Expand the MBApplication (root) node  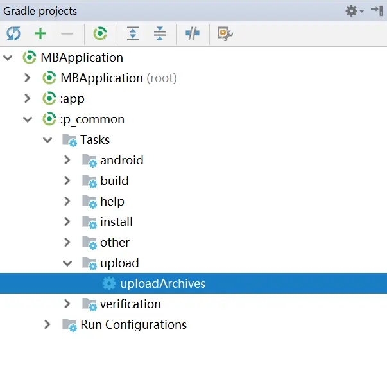tap(28, 78)
